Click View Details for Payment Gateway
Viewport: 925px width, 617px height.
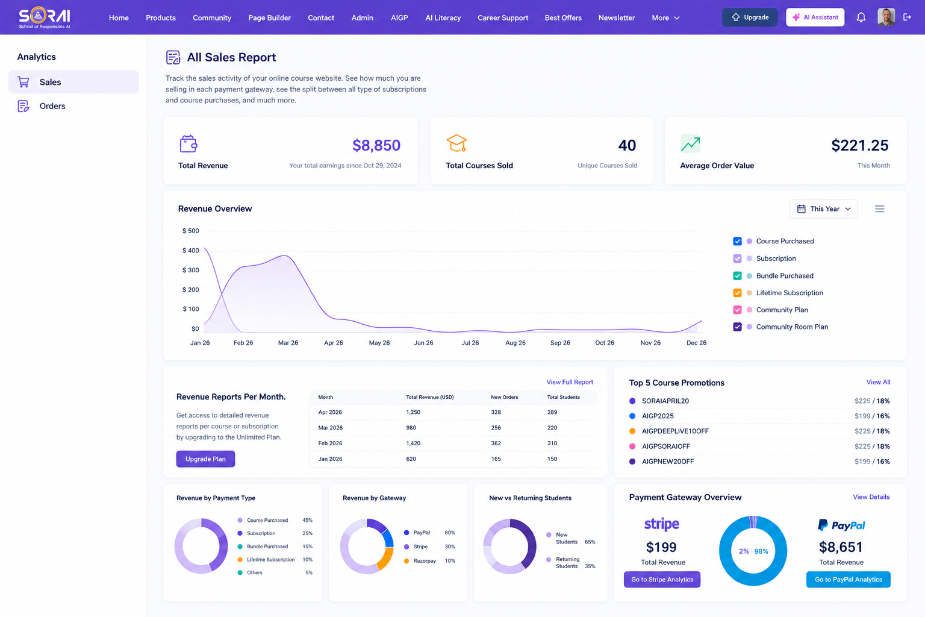(x=871, y=497)
